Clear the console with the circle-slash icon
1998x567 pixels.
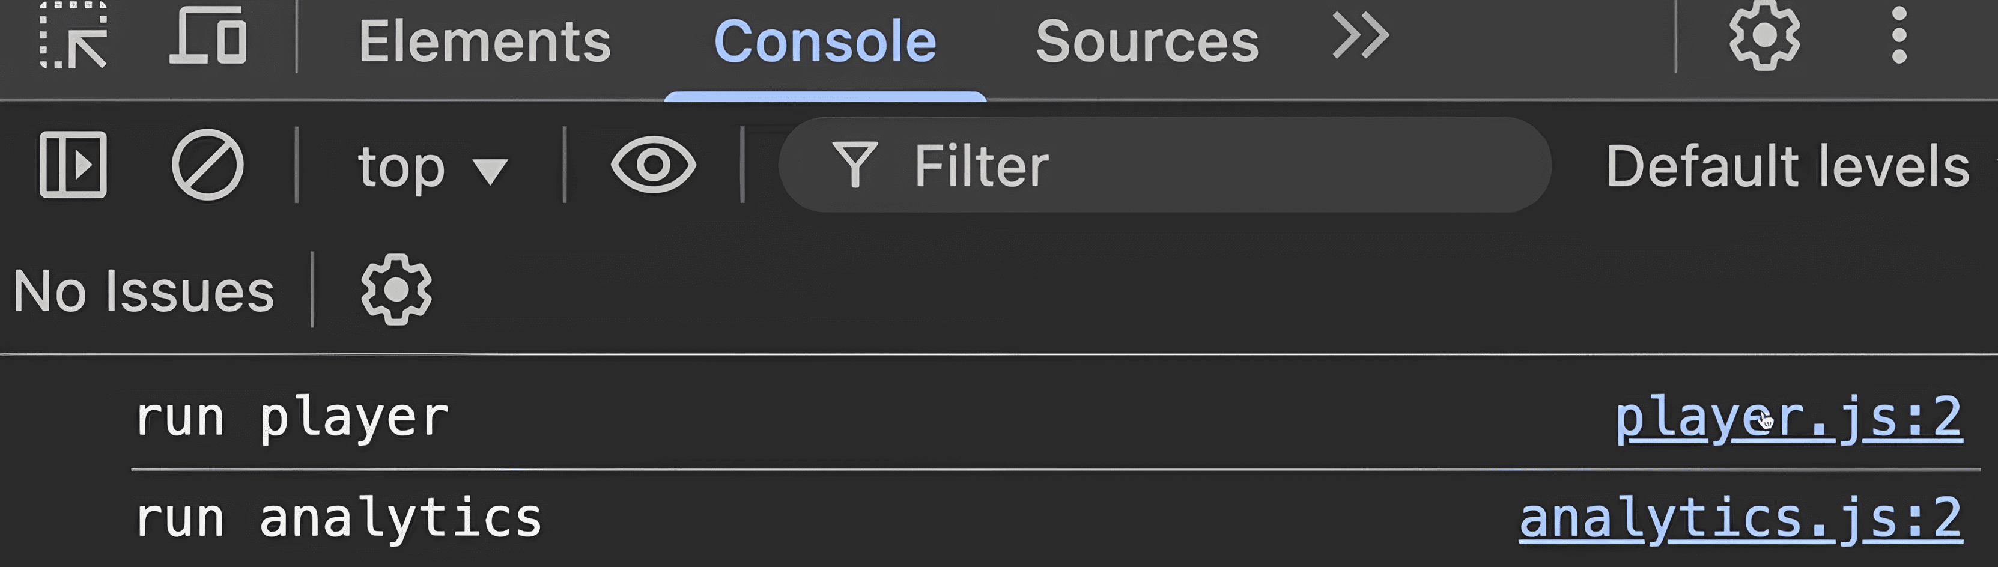(x=207, y=165)
